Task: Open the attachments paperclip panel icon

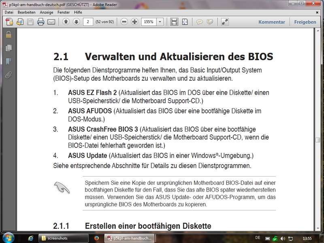Action: pos(9,75)
